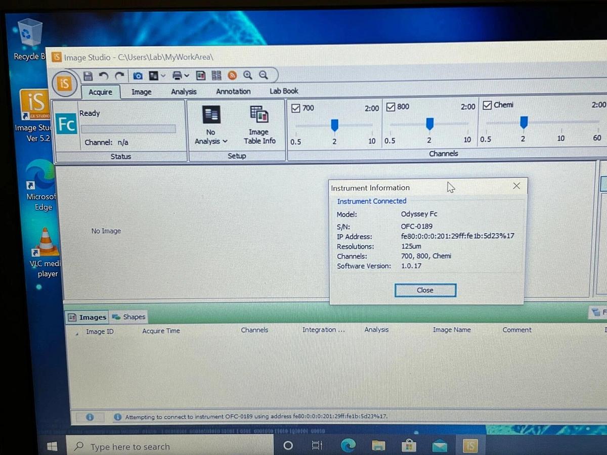Click the Analysis column header in table

pyautogui.click(x=377, y=330)
